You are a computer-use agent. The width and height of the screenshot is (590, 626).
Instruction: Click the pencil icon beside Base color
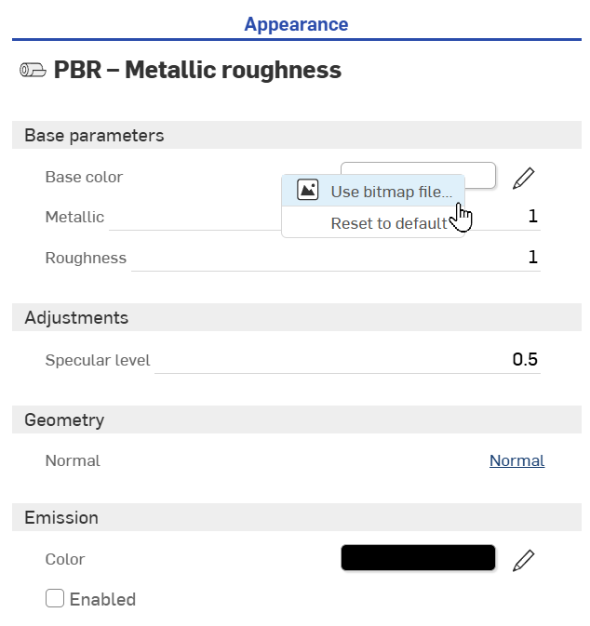pos(524,178)
